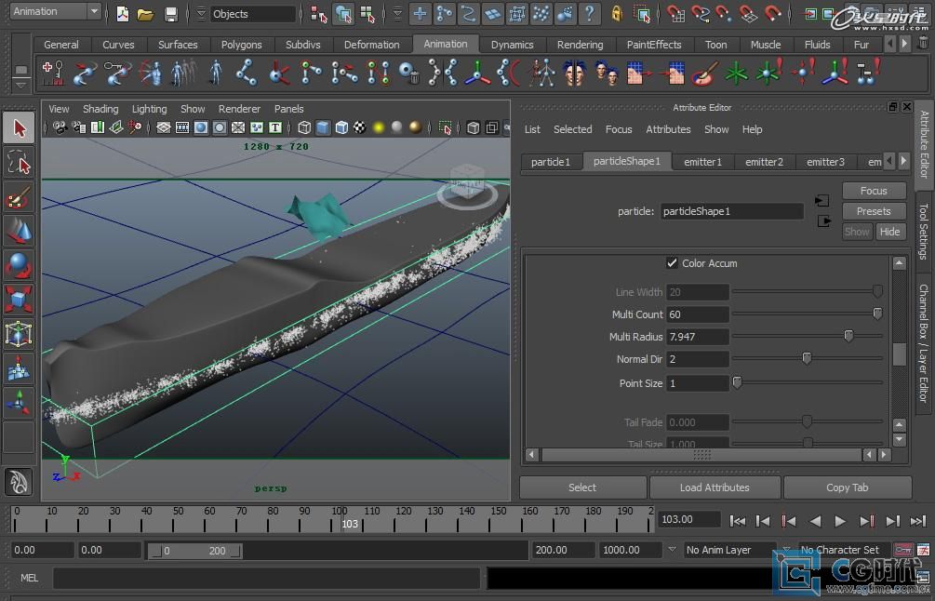Click the Set Key shelf icon
This screenshot has width=935, height=601.
coord(52,73)
